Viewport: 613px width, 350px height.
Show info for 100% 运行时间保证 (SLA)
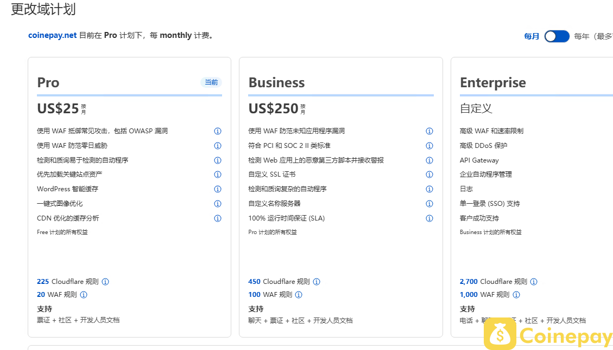[429, 218]
